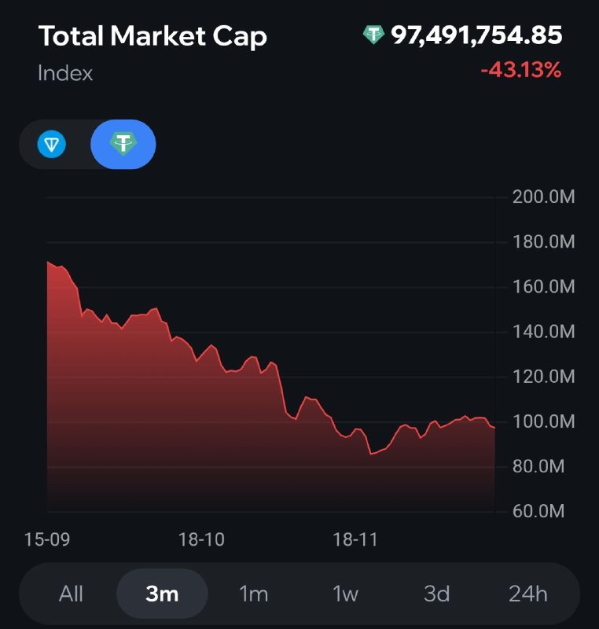Click the 18-10 date axis label
This screenshot has height=629, width=599.
[x=201, y=540]
